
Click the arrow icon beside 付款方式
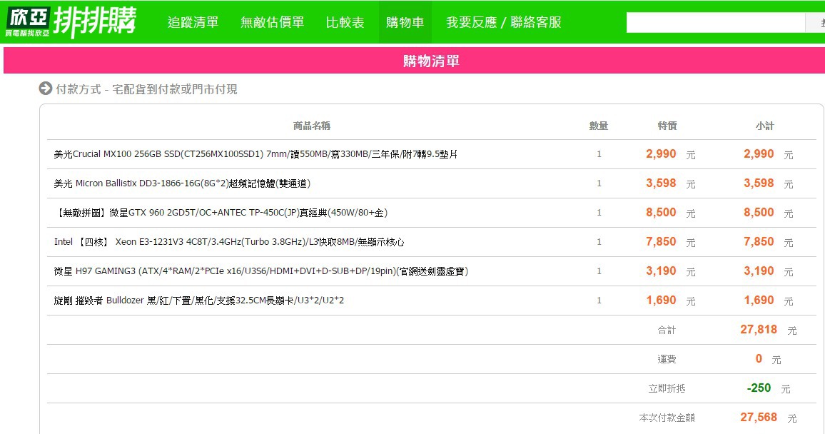tap(46, 89)
